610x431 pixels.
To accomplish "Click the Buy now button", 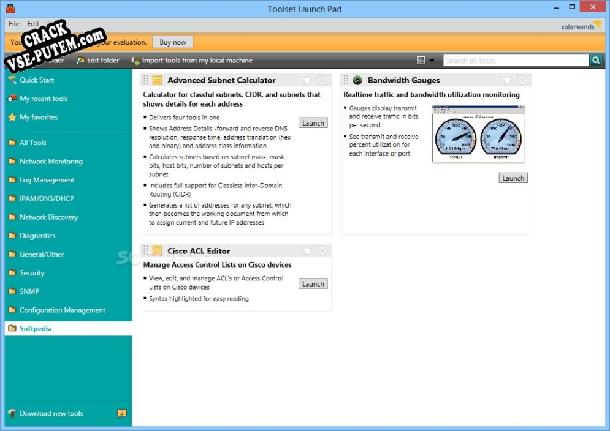I will click(x=173, y=42).
